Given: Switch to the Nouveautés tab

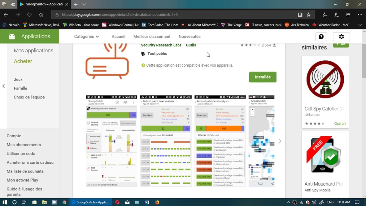Looking at the screenshot, I should coord(190,37).
